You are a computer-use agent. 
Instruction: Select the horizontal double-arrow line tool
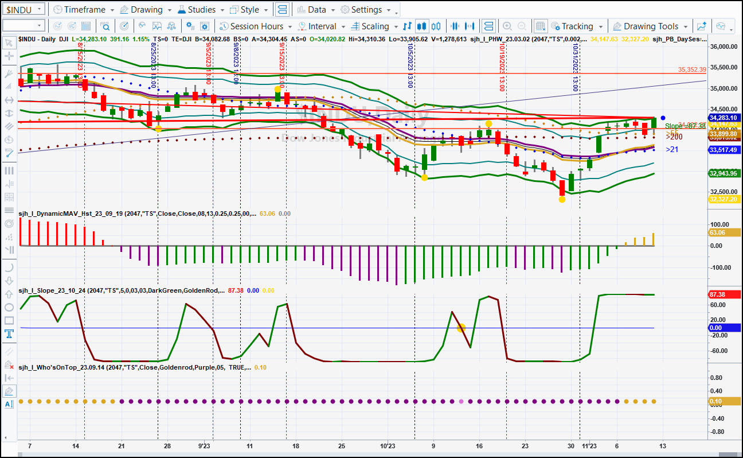9,100
